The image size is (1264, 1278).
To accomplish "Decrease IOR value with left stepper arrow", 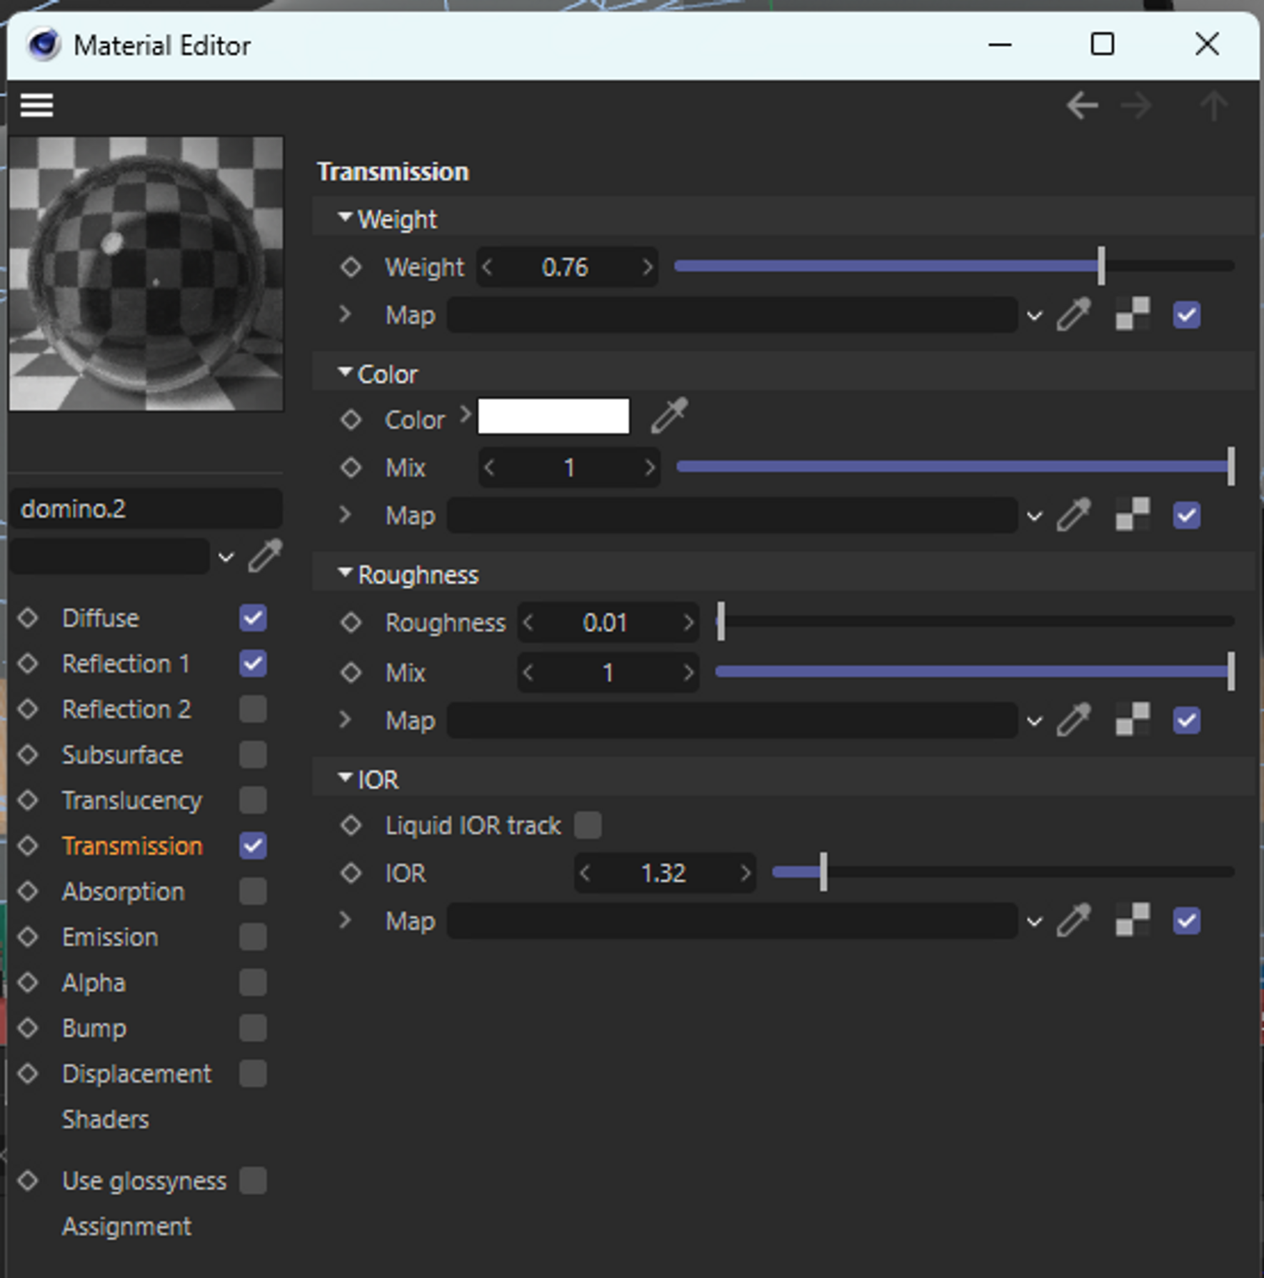I will [x=585, y=873].
